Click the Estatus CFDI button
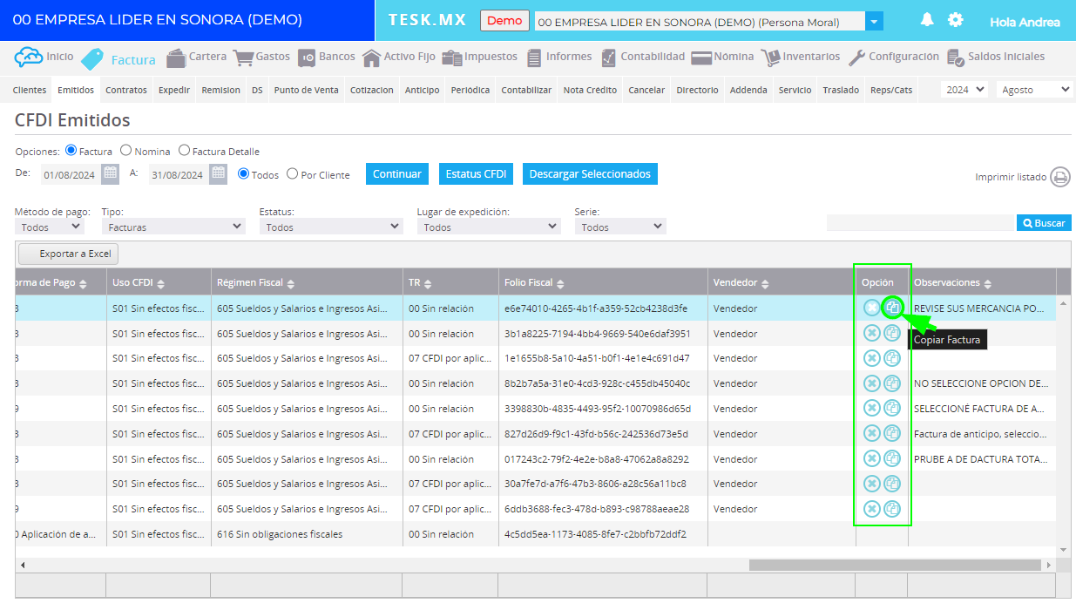 (476, 173)
